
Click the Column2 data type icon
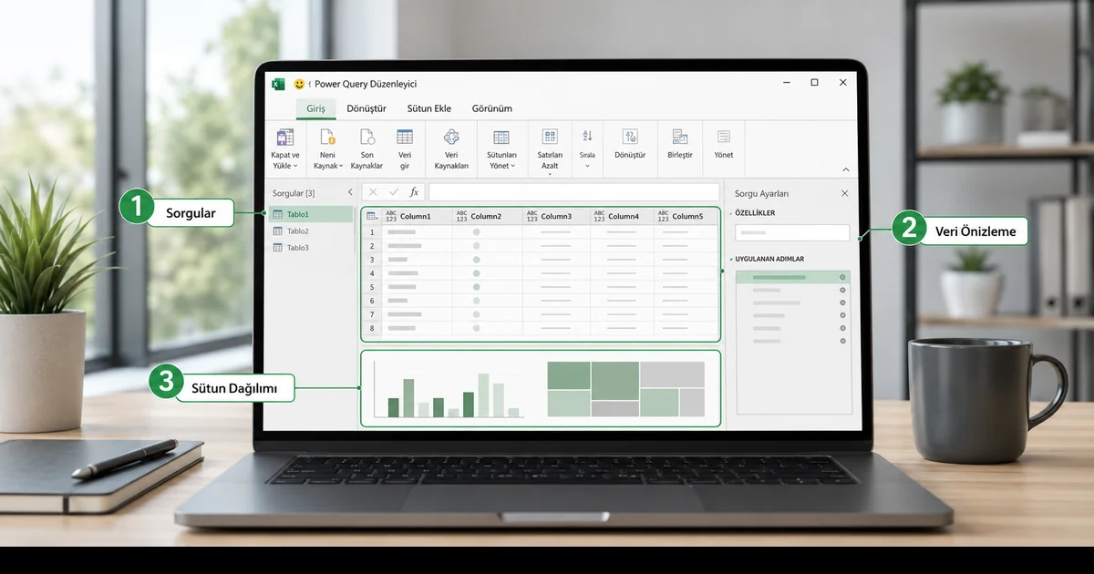(461, 217)
